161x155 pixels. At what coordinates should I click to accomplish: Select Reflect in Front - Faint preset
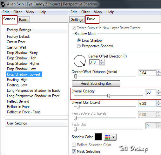23,112
